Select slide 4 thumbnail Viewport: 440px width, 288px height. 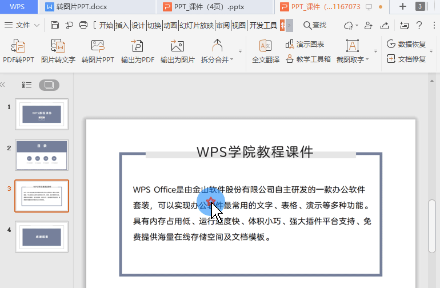click(42, 237)
